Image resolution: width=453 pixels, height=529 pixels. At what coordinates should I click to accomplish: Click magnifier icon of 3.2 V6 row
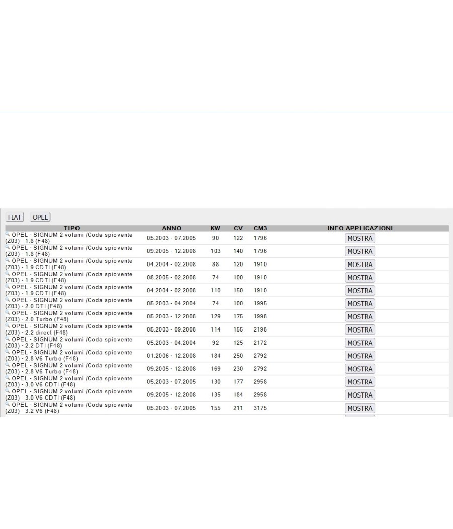8,404
